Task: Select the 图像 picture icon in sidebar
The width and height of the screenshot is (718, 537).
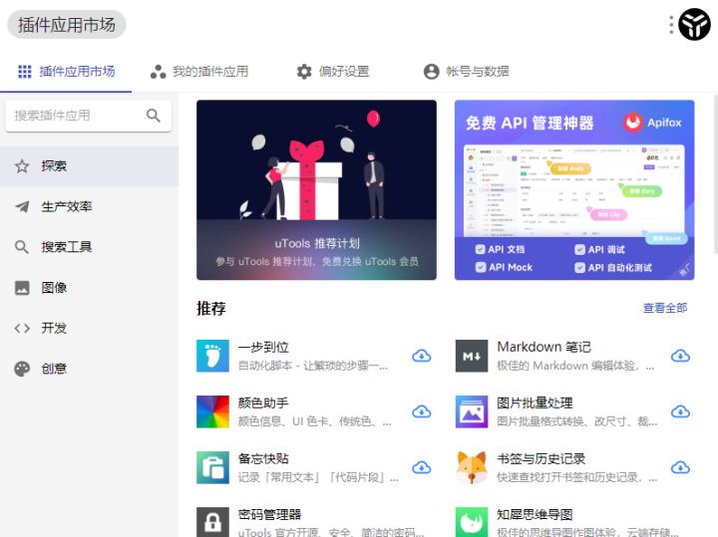Action: click(x=22, y=288)
